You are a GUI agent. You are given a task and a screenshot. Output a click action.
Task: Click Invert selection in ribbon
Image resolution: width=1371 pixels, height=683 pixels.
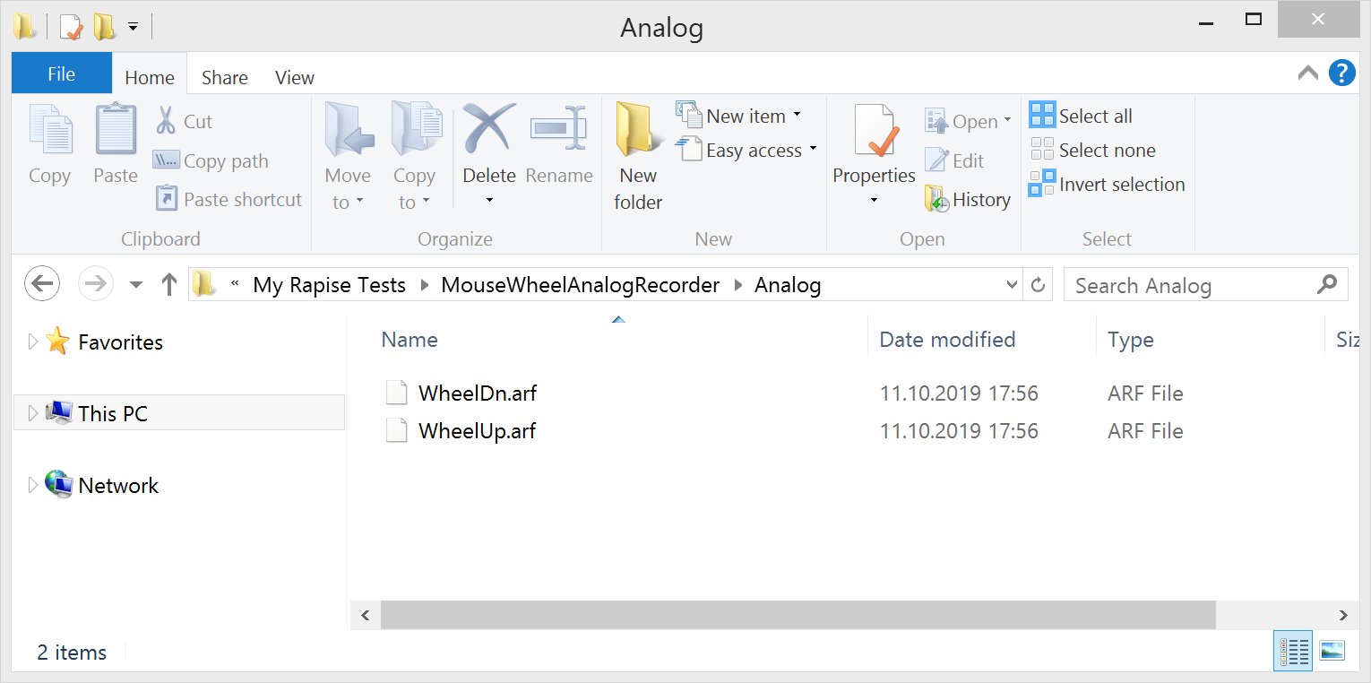point(1107,185)
